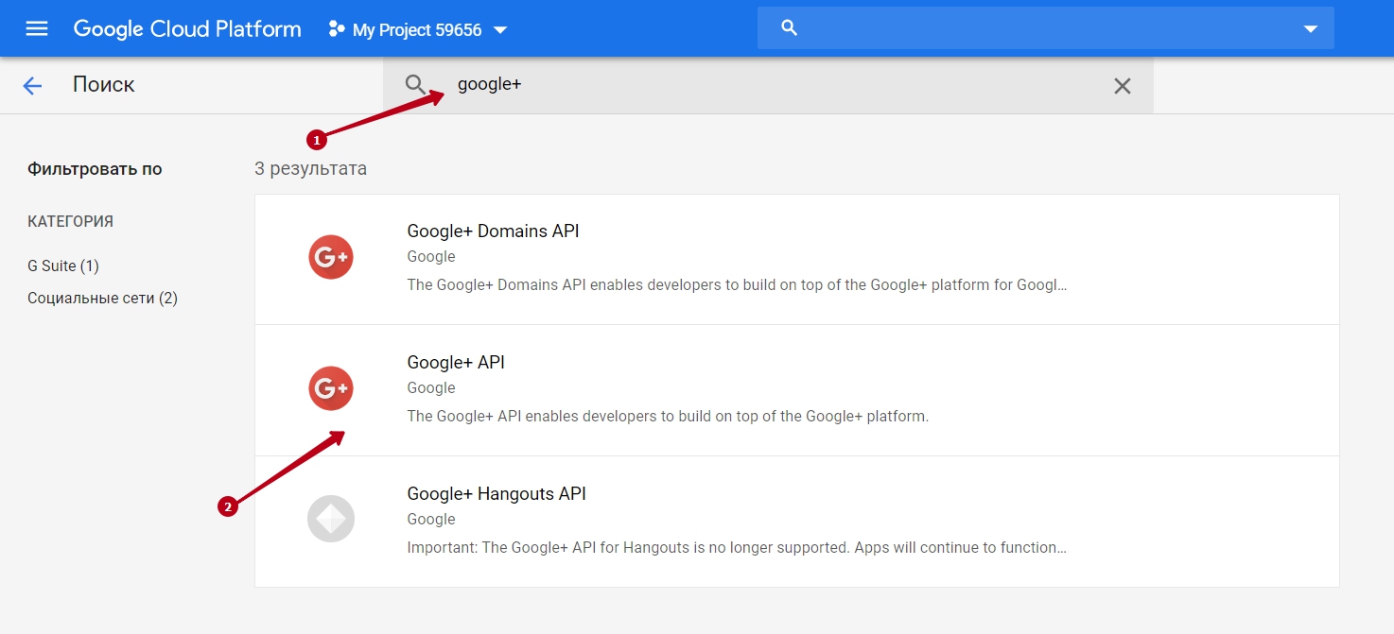Click the Фильтровать по heading
The width and height of the screenshot is (1394, 634).
pos(95,169)
